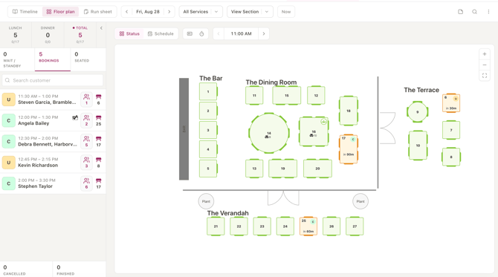Open Debra Bennett booking
Viewport: 498px width, 277px height.
[53, 141]
